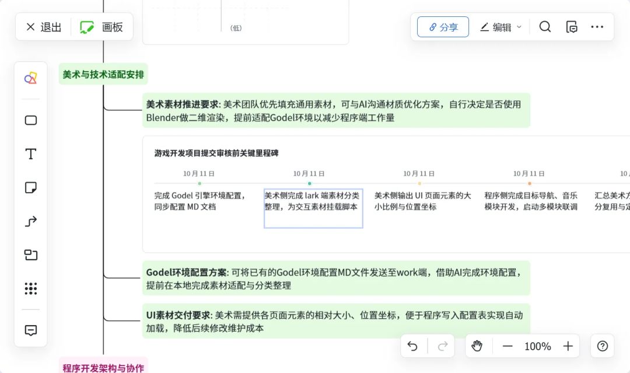Open the comments panel icon in the top toolbar
630x373 pixels.
[571, 27]
